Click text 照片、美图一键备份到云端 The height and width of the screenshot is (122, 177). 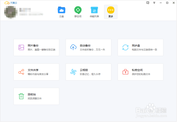click(41, 50)
